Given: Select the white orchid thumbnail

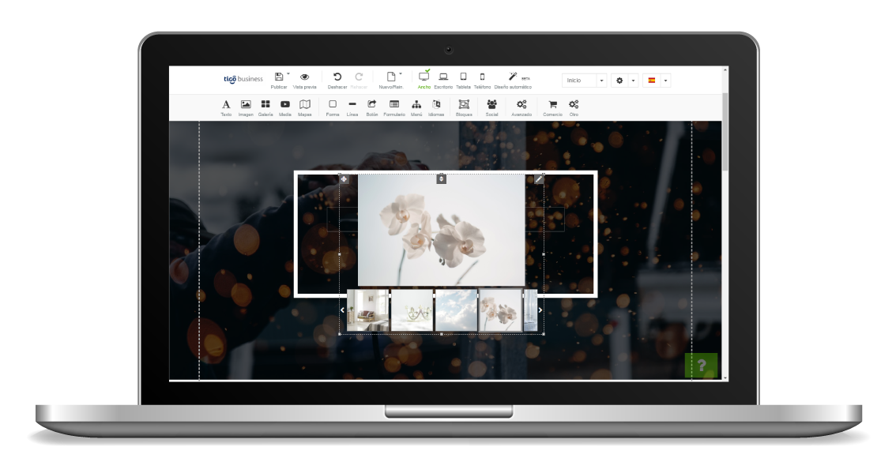Looking at the screenshot, I should click(500, 310).
